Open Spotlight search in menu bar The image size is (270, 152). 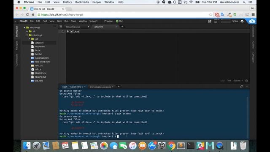pos(244,2)
